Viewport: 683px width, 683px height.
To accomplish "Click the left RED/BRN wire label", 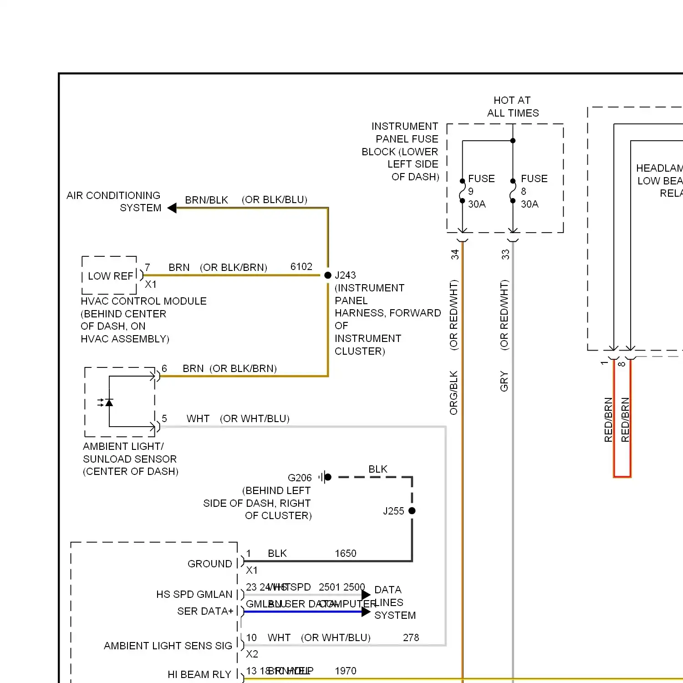I will [608, 420].
